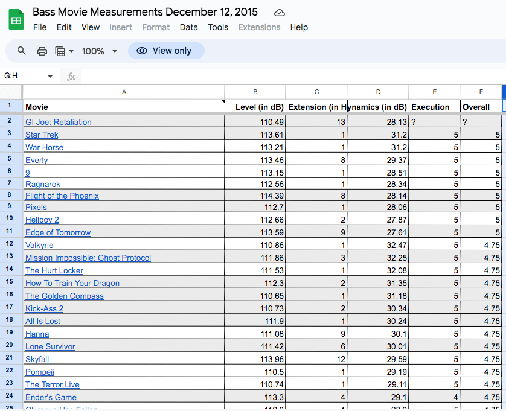
Task: Open the Skyfall link
Action: point(37,359)
